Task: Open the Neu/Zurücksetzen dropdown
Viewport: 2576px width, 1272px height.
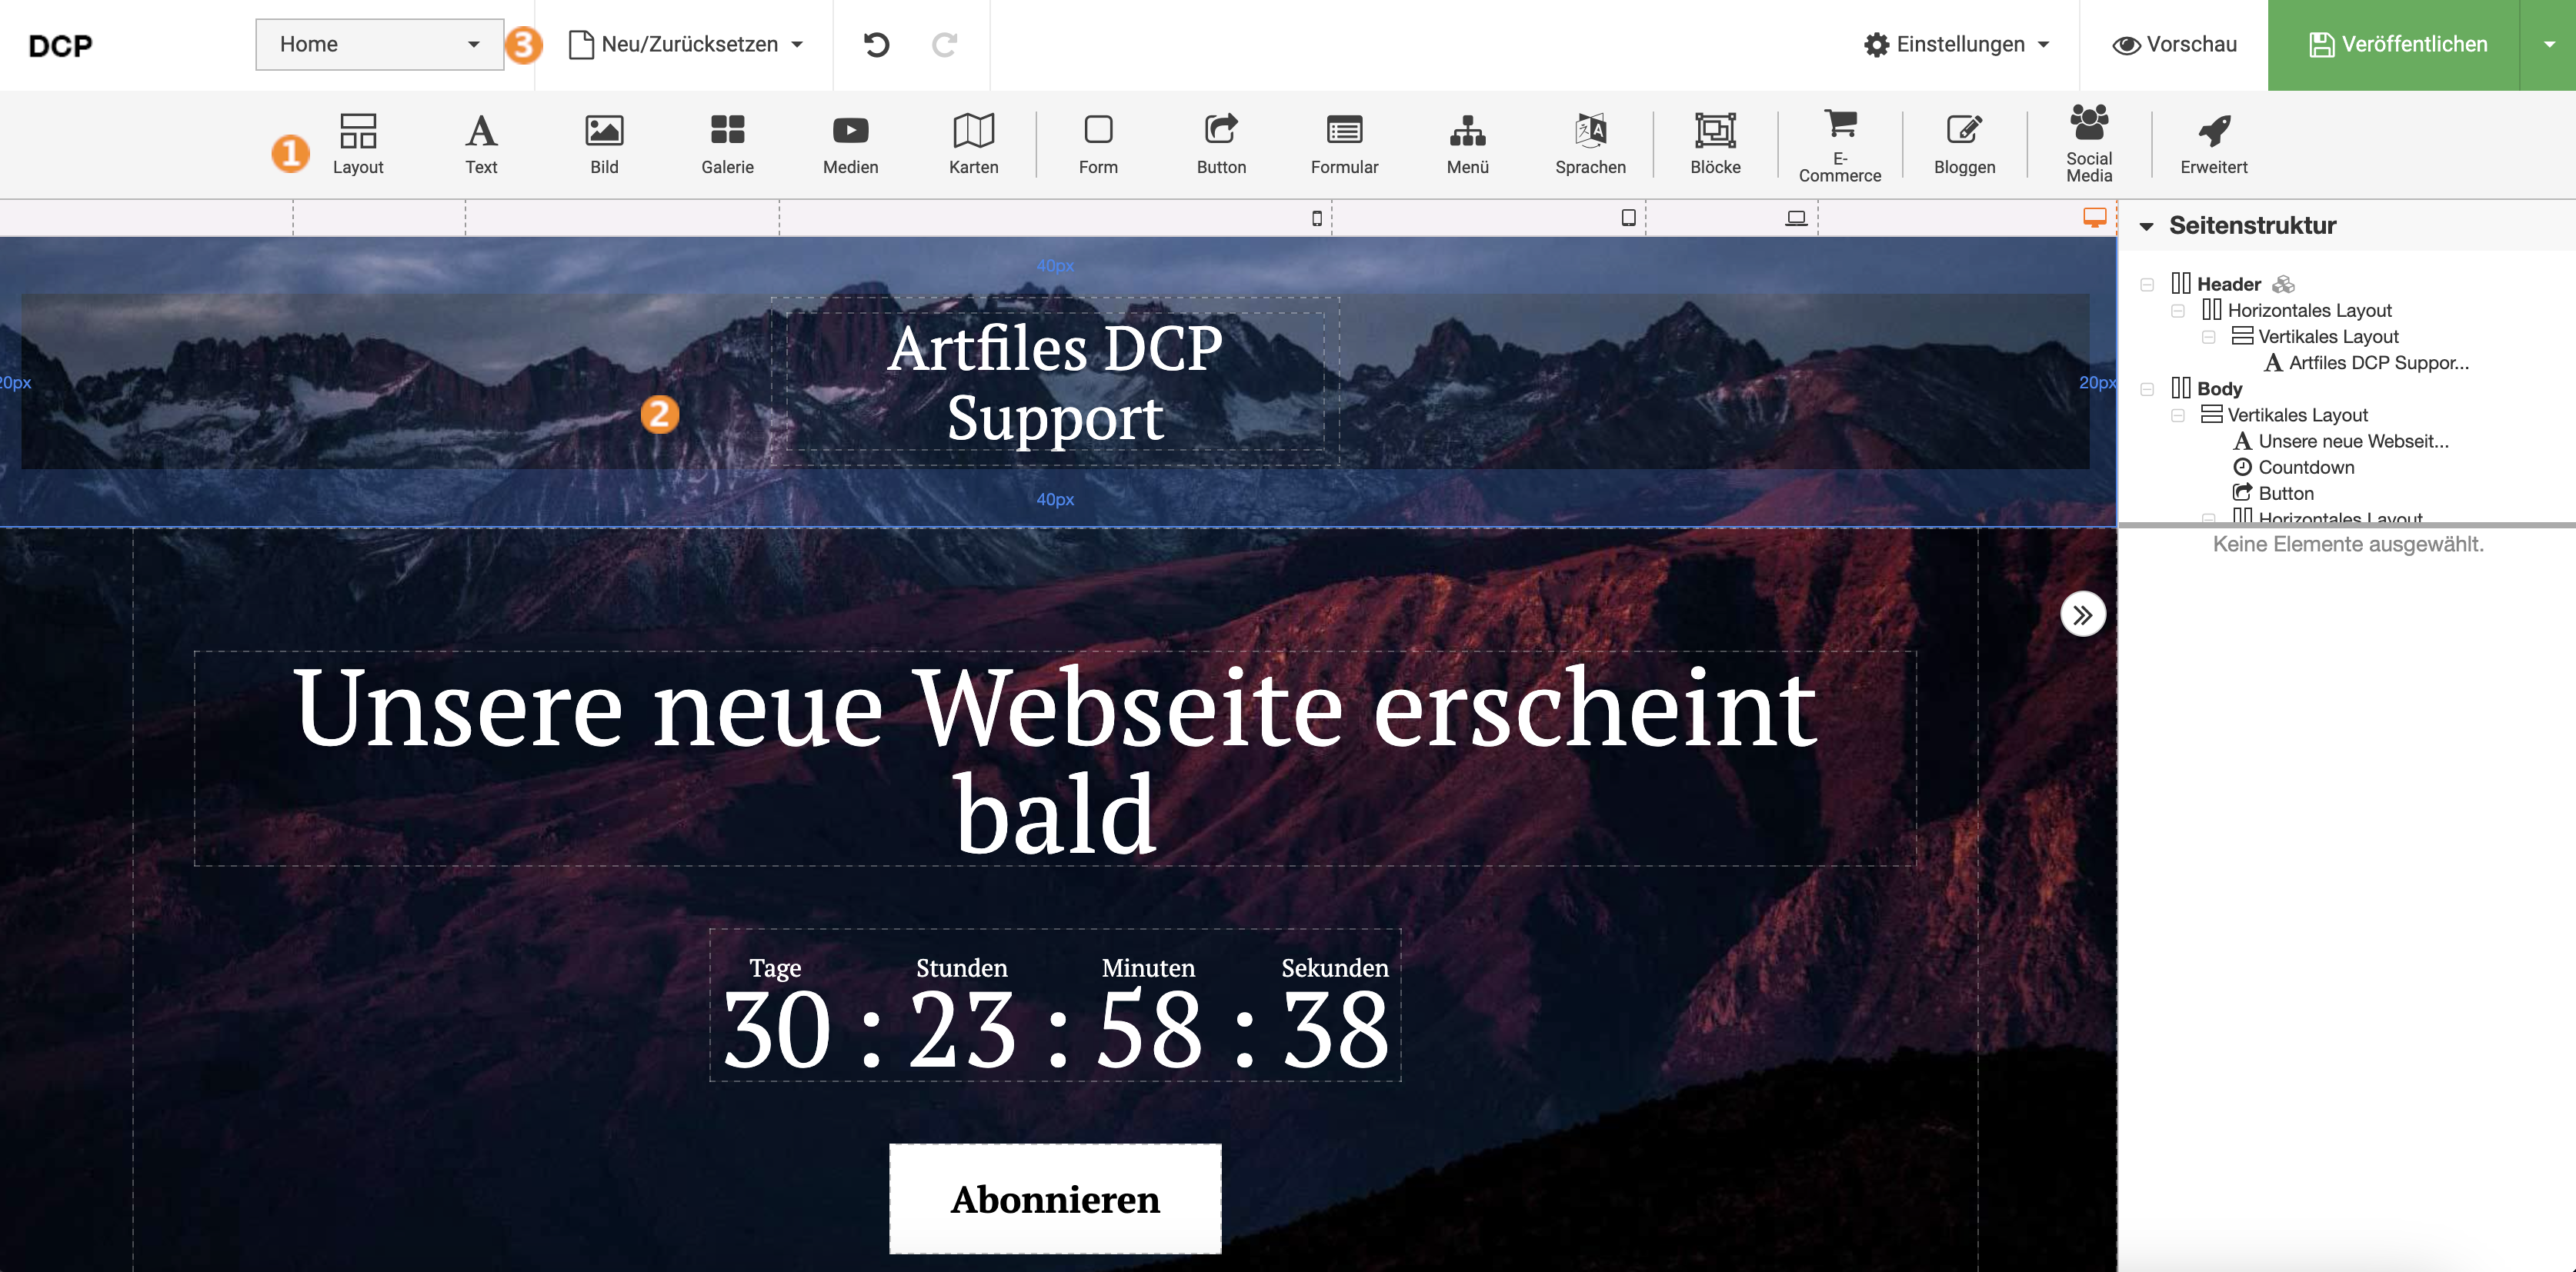Action: coord(686,45)
